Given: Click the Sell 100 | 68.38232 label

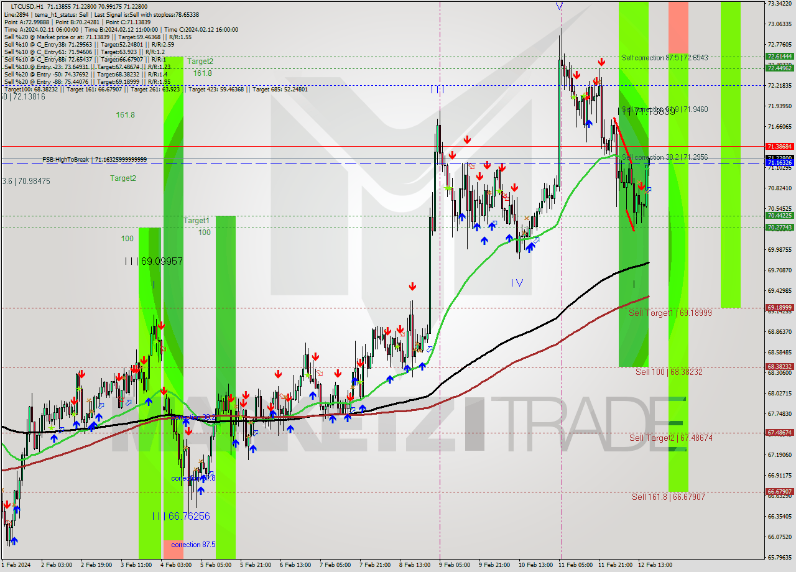Looking at the screenshot, I should [669, 372].
